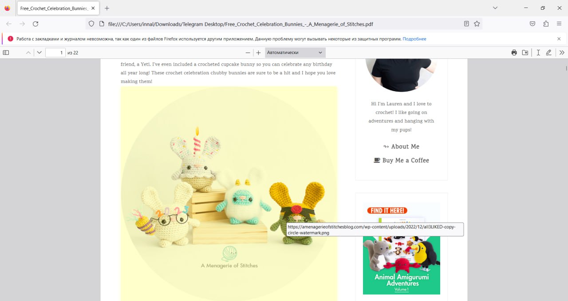
Task: Reload the current page
Action: tap(35, 24)
